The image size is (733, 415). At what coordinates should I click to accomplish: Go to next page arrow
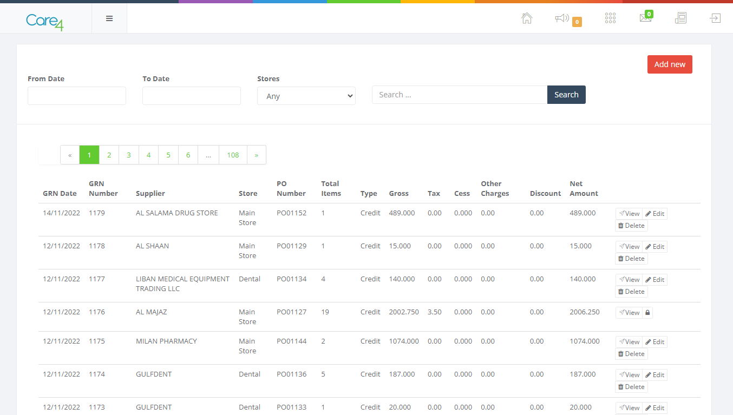click(x=257, y=155)
